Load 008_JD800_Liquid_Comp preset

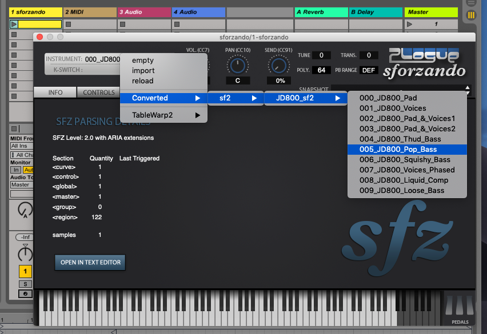click(x=407, y=180)
